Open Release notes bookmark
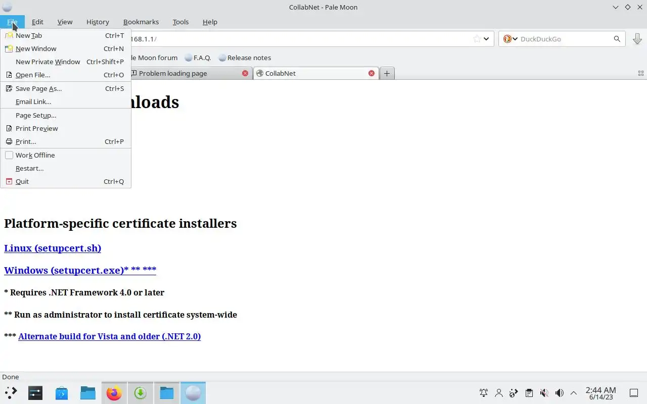The image size is (647, 404). point(245,58)
